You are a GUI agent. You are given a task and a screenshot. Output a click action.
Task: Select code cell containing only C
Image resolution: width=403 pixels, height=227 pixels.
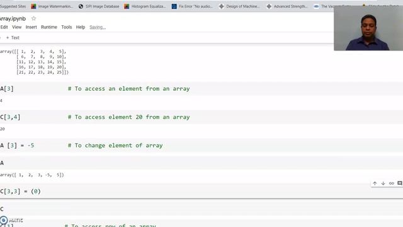201,209
